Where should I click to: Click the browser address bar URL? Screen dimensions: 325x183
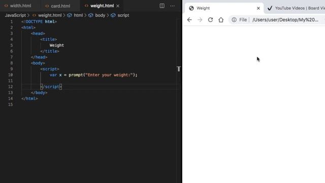285,20
